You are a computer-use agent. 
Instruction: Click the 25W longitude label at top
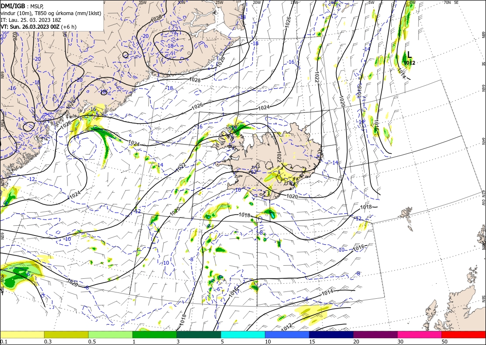pyautogui.click(x=219, y=2)
